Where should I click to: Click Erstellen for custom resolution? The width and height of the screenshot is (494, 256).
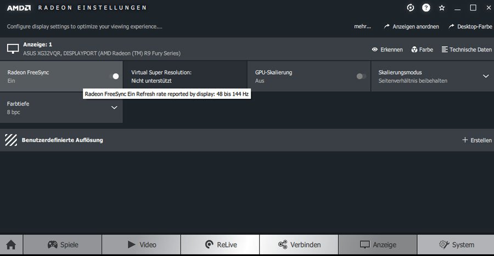pyautogui.click(x=481, y=140)
